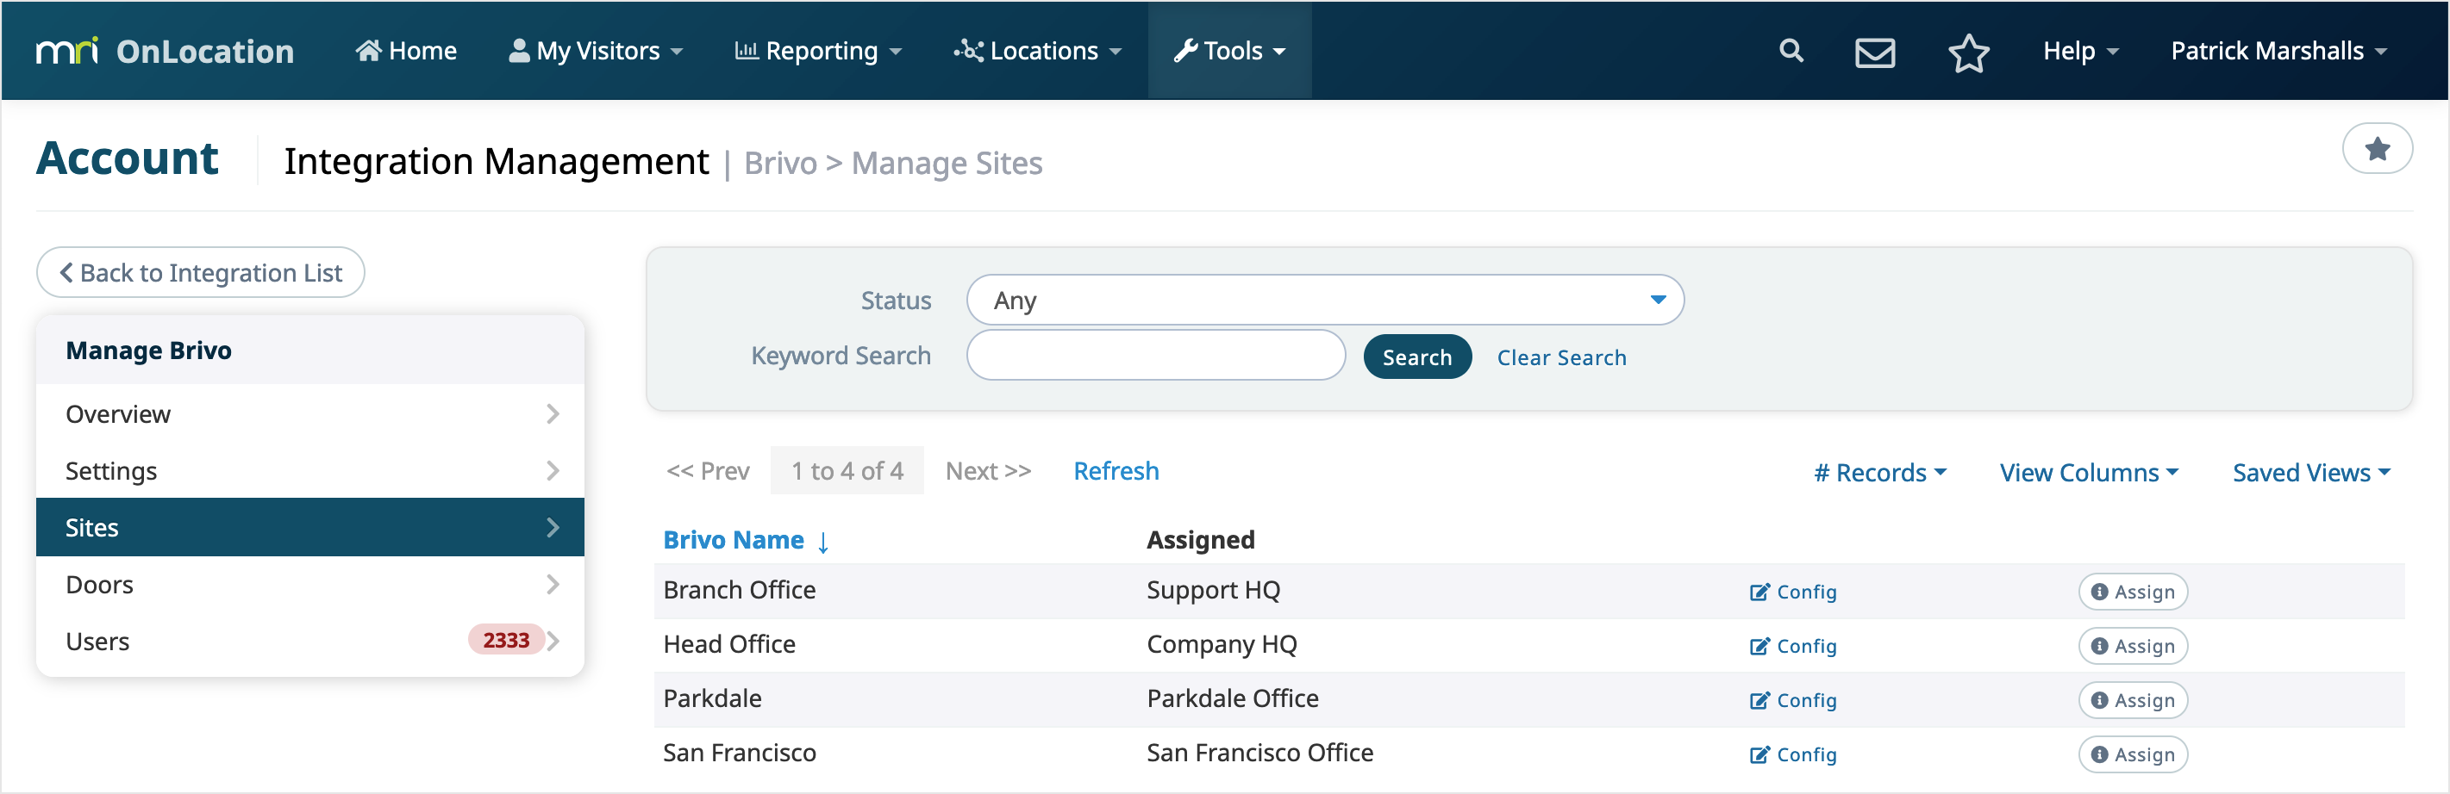Click the info icon in Parkdale Assign button
Viewport: 2450px width, 794px height.
(2099, 700)
